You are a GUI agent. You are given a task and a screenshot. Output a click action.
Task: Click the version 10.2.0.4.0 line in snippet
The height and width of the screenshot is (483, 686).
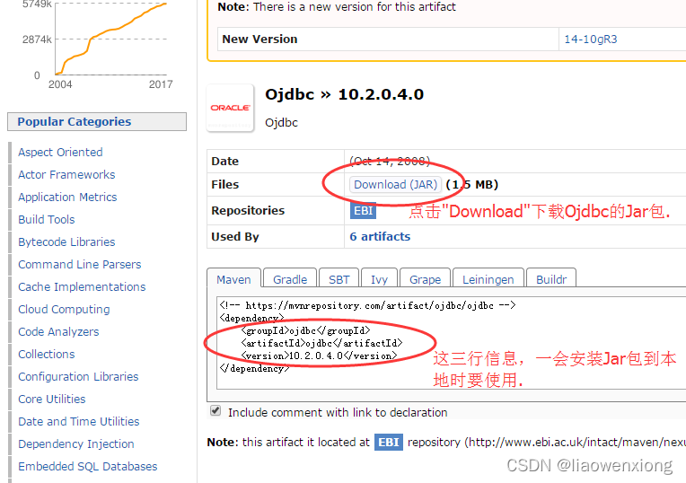[319, 356]
